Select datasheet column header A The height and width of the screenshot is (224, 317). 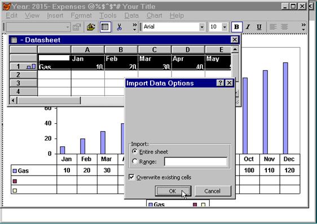[87, 50]
